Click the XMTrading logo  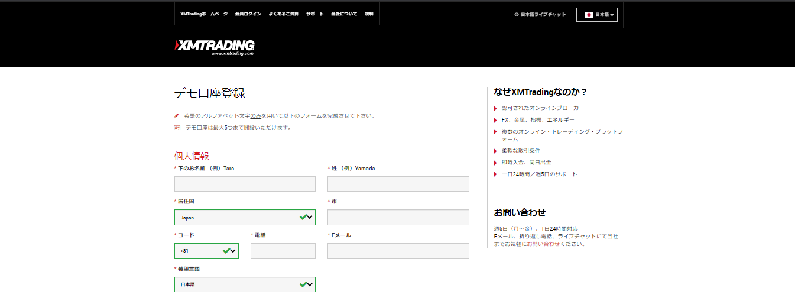pos(215,47)
